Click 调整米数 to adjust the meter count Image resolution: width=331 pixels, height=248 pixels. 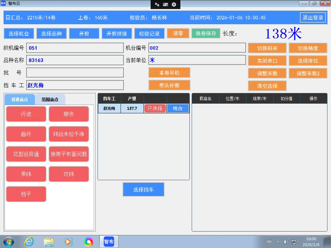coord(267,73)
